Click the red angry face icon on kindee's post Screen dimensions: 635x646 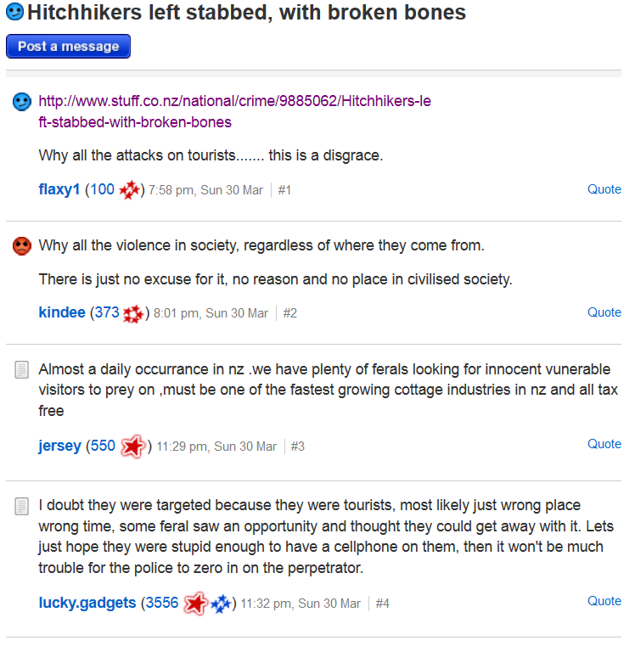[x=22, y=247]
